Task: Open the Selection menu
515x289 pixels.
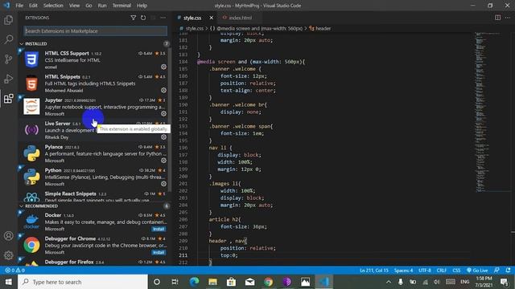Action: coord(53,6)
